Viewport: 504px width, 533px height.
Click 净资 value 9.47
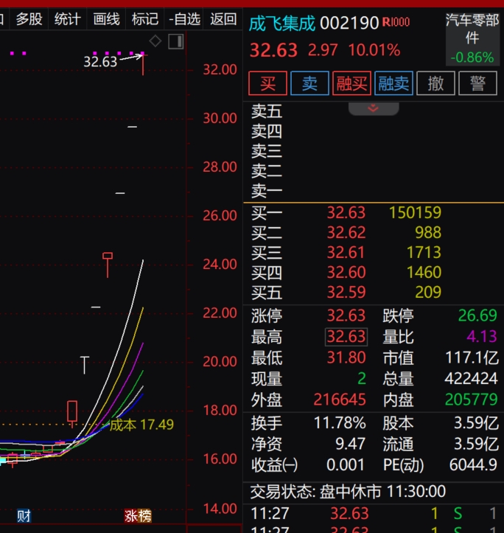click(x=351, y=444)
